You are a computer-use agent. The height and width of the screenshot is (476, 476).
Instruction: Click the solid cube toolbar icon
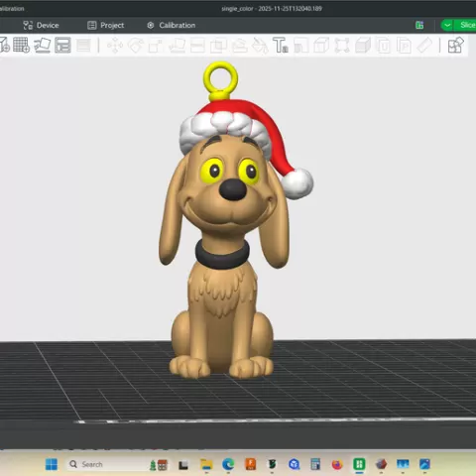click(363, 46)
